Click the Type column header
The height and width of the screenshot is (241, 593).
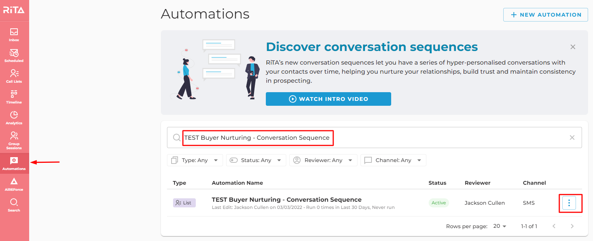pyautogui.click(x=179, y=183)
